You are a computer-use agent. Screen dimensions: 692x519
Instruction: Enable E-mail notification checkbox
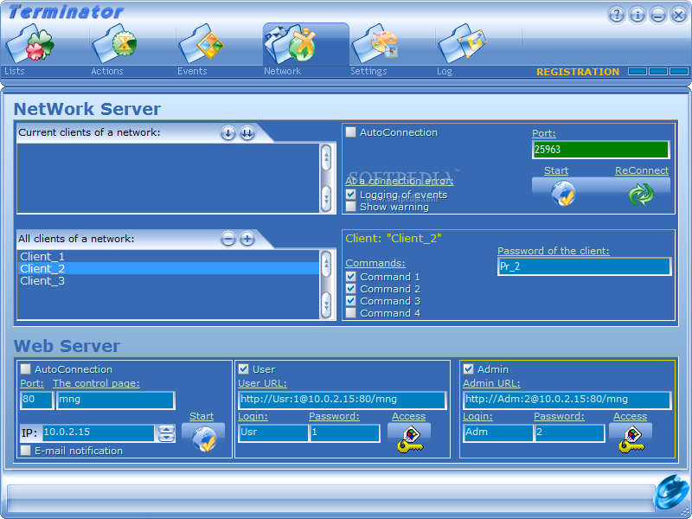[x=26, y=450]
